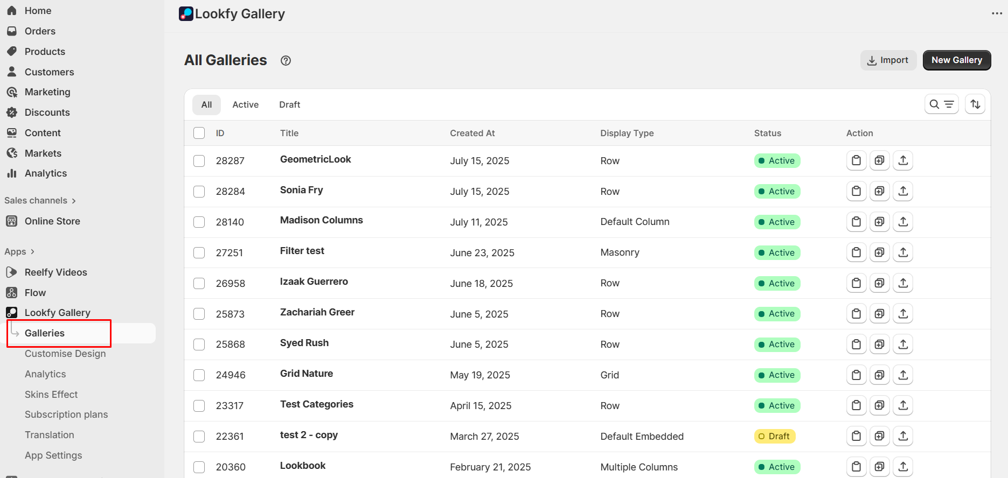
Task: Tick the checkbox for Filter test
Action: 199,252
